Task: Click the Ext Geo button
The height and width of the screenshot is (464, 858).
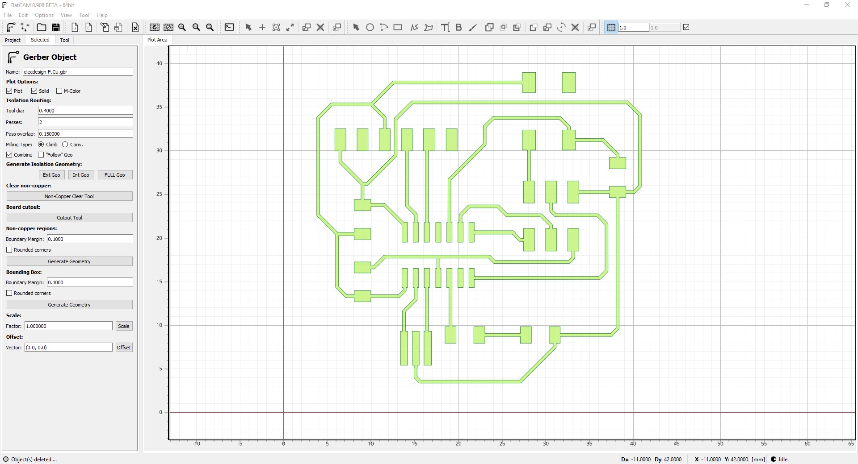Action: coord(51,175)
